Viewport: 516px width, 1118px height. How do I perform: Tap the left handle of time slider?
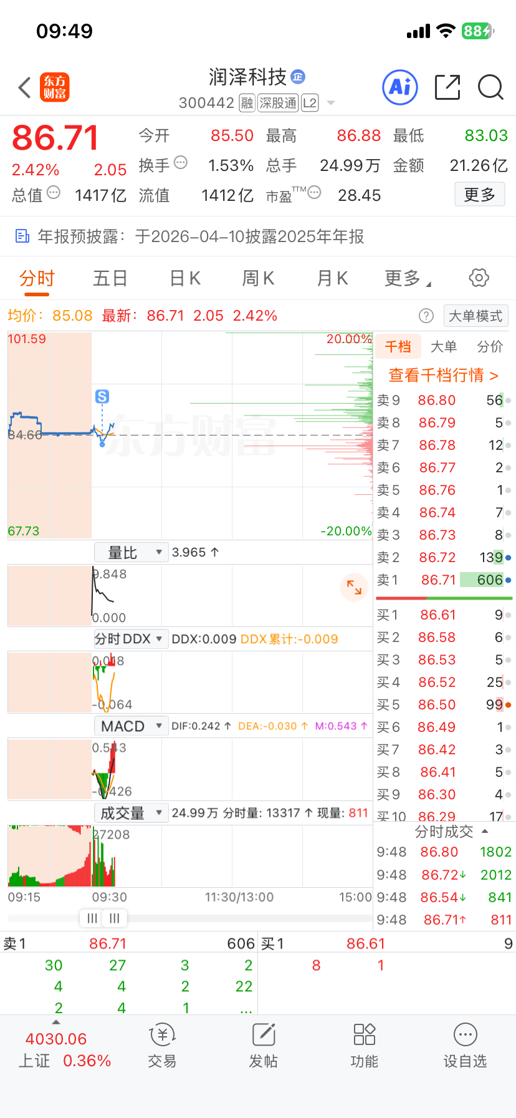coord(92,918)
